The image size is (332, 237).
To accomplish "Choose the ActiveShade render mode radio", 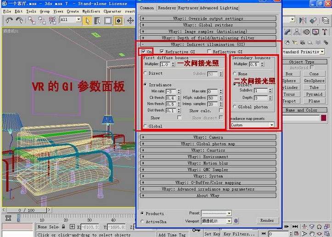I will pos(142,221).
